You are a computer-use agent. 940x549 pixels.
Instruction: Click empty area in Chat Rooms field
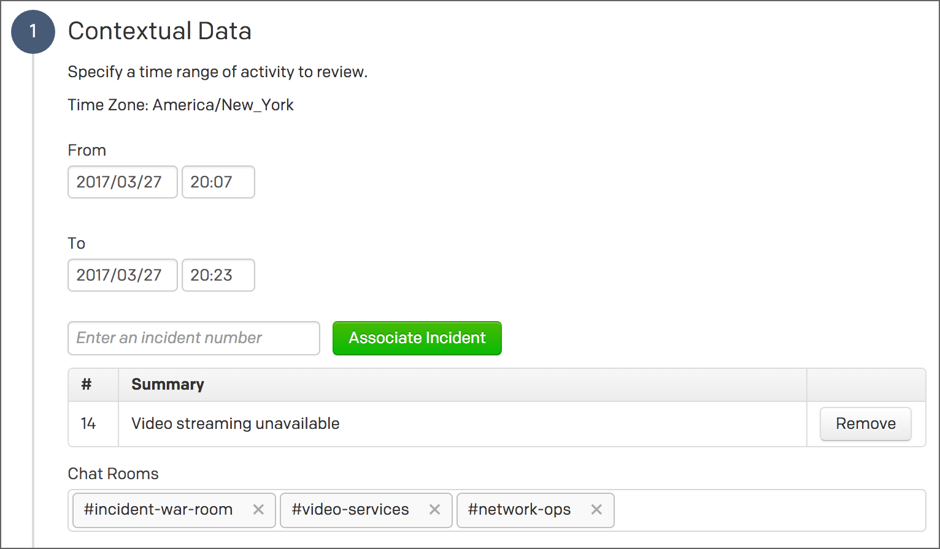(x=767, y=510)
